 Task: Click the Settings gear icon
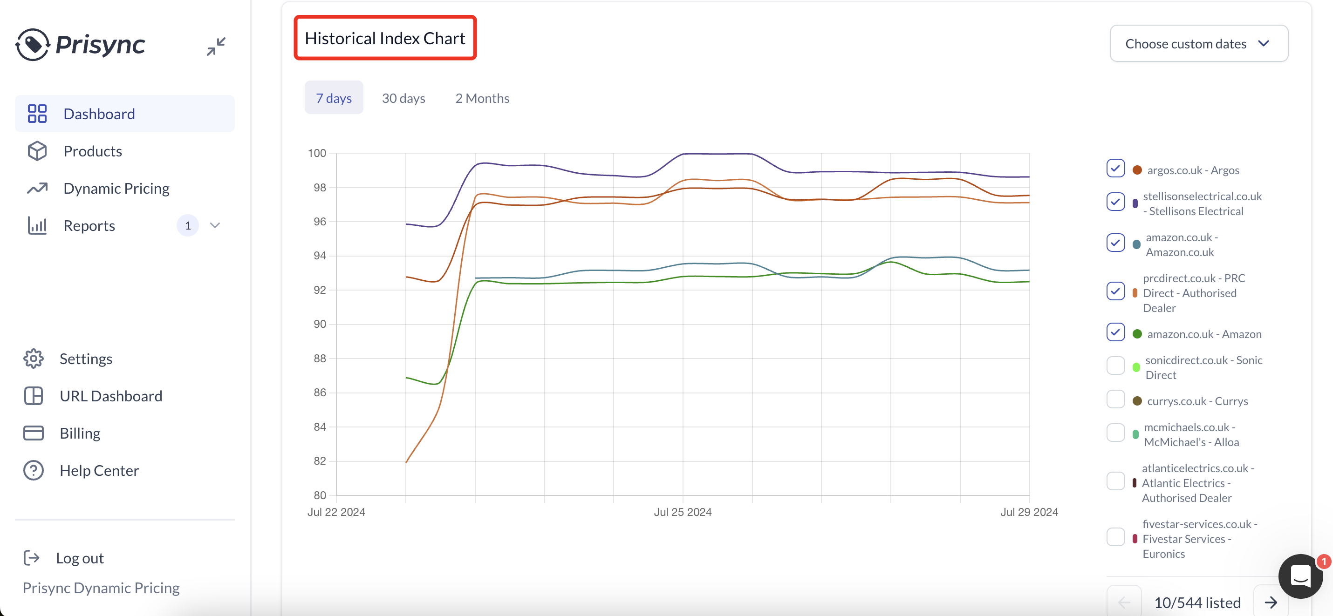34,359
